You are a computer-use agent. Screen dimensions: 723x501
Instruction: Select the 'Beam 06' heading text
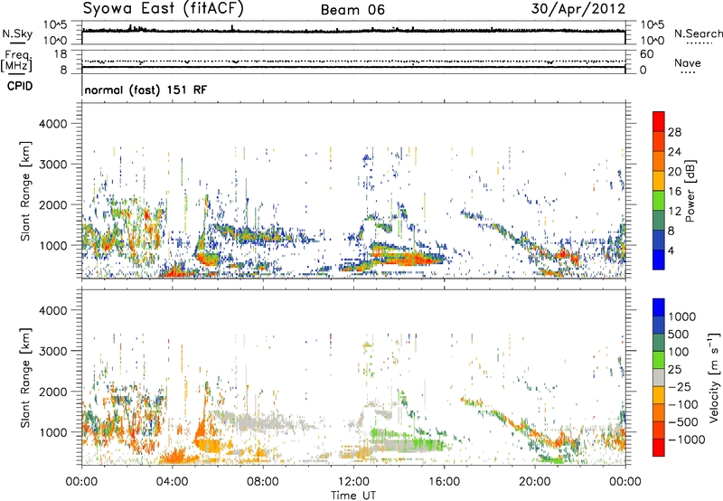click(x=352, y=10)
